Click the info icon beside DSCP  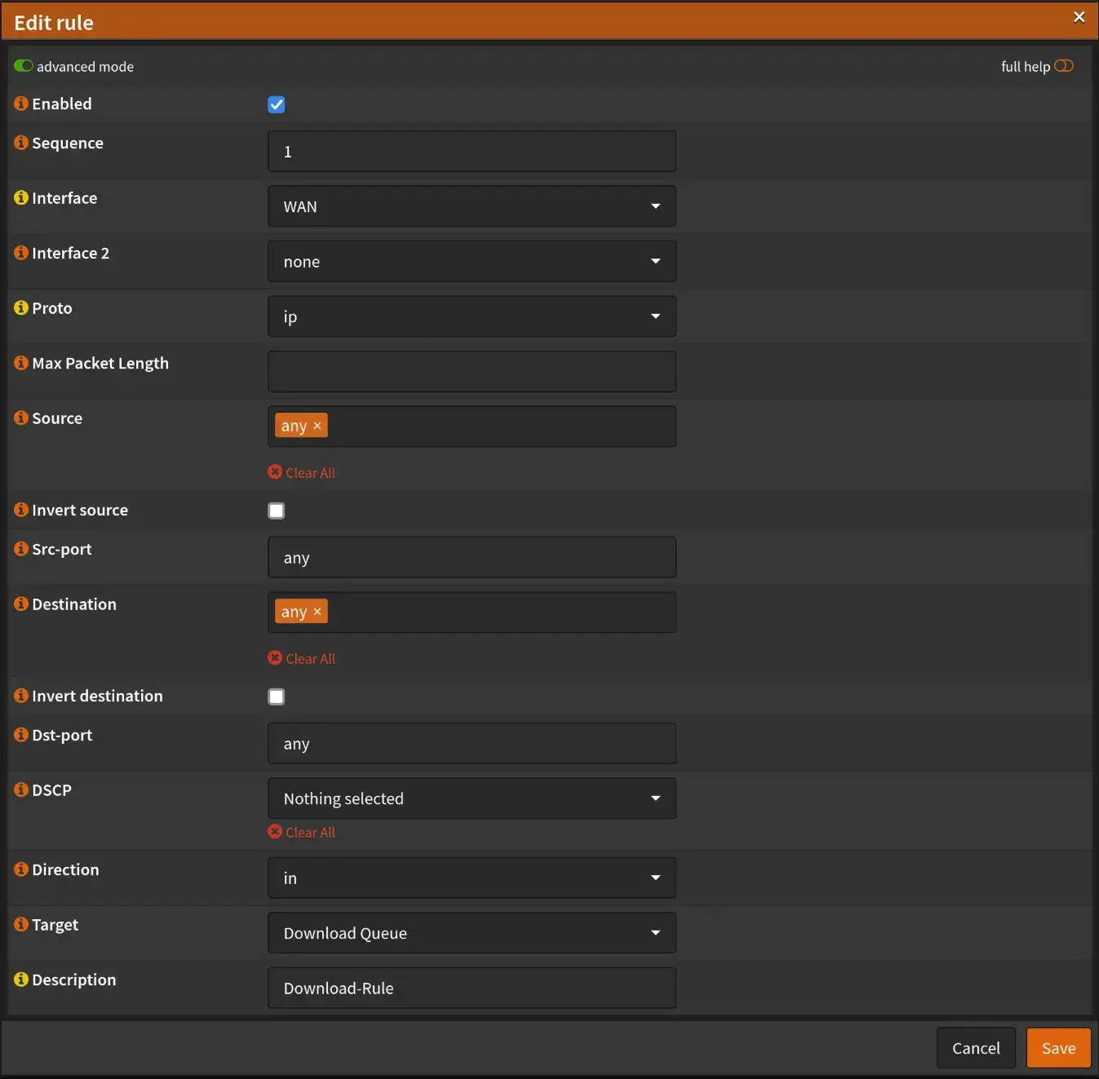(21, 789)
